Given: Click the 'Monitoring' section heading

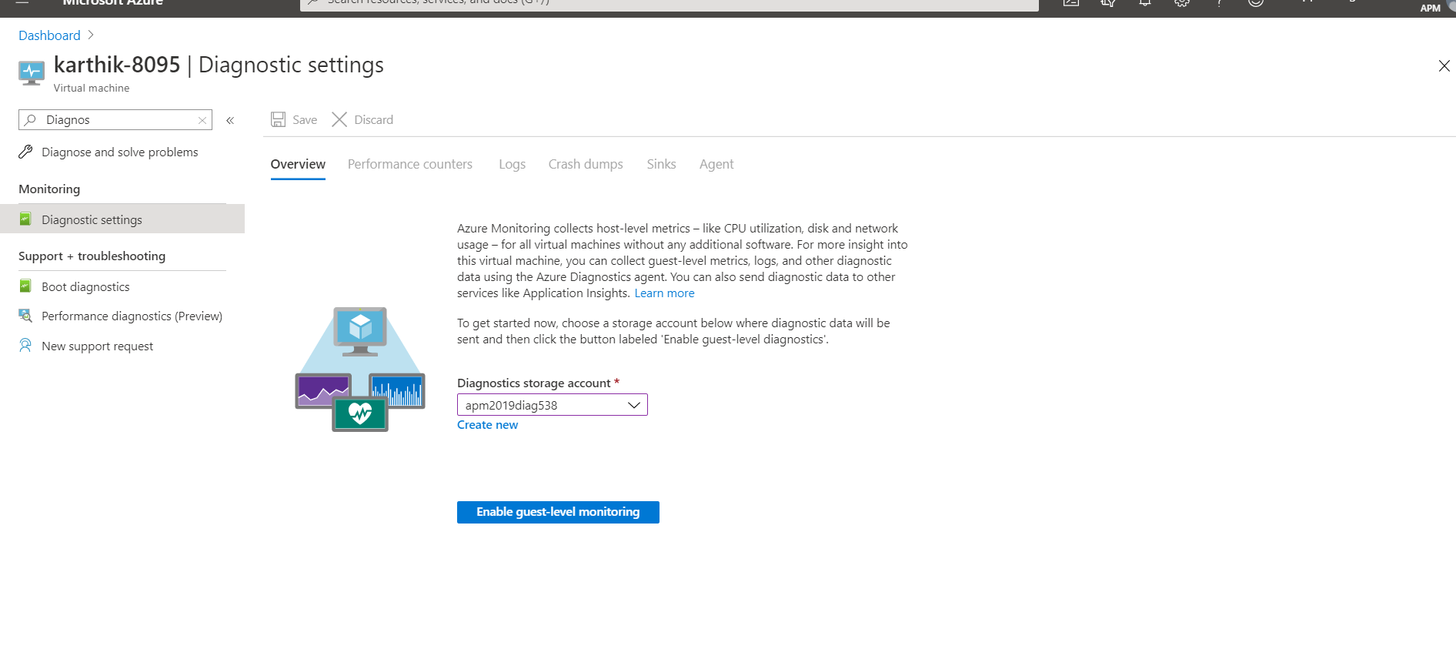Looking at the screenshot, I should click(x=49, y=189).
